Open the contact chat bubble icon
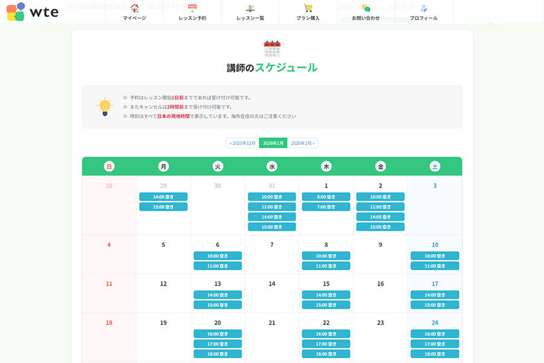This screenshot has height=363, width=544. coord(366,8)
